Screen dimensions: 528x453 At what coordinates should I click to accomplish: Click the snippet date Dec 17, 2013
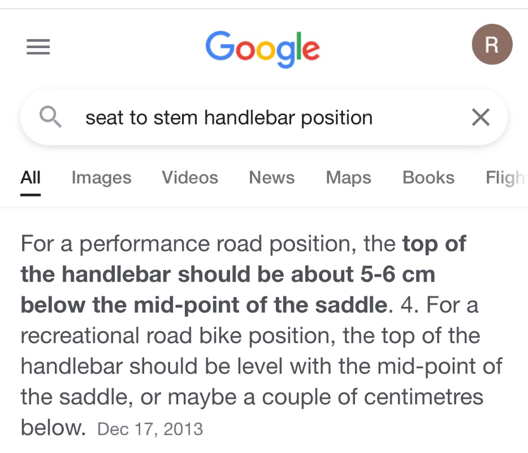point(150,429)
